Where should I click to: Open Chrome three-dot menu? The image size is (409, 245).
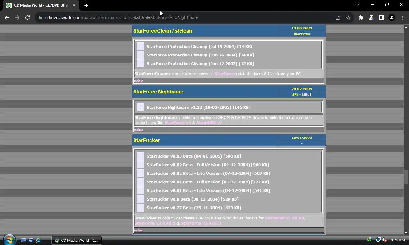[x=402, y=18]
